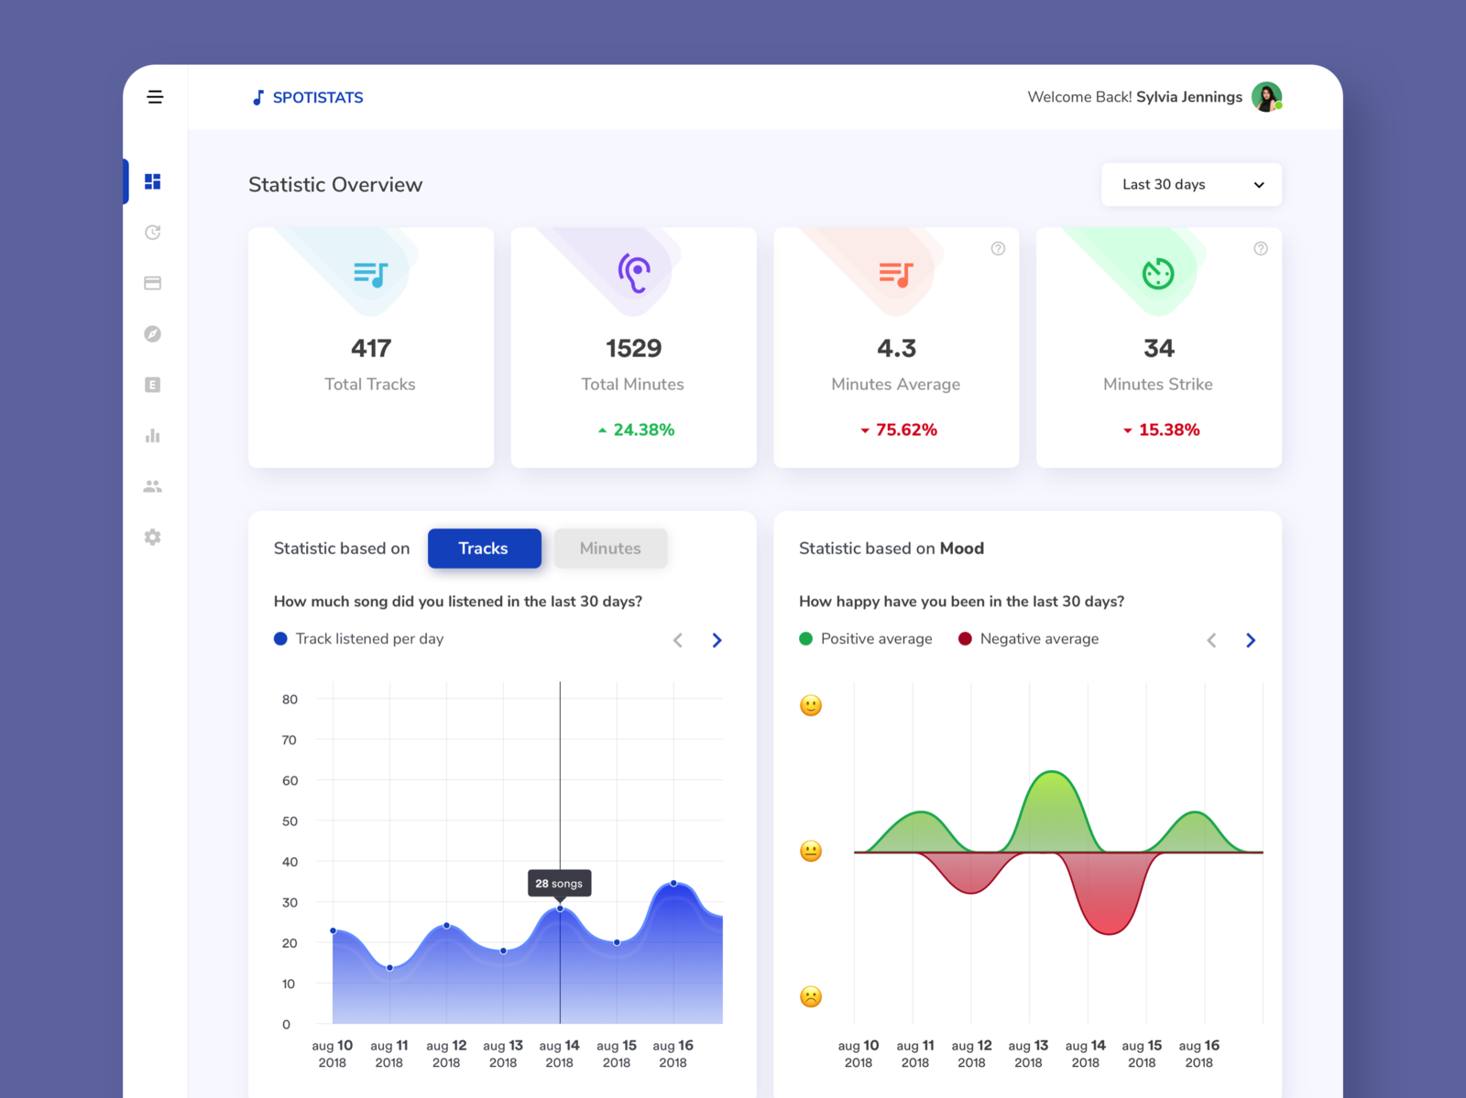This screenshot has width=1466, height=1098.
Task: Click the Spotistats music note logo
Action: [x=258, y=97]
